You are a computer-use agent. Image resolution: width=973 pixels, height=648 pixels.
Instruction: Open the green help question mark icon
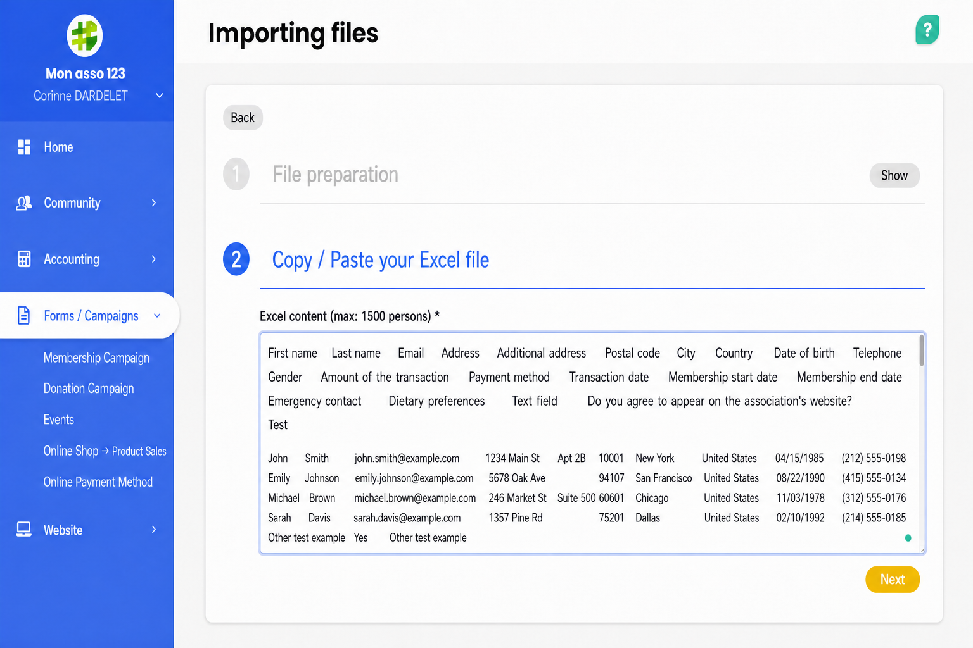(x=927, y=29)
